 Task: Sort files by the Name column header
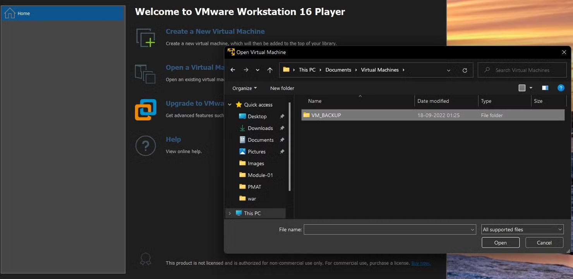tap(314, 101)
